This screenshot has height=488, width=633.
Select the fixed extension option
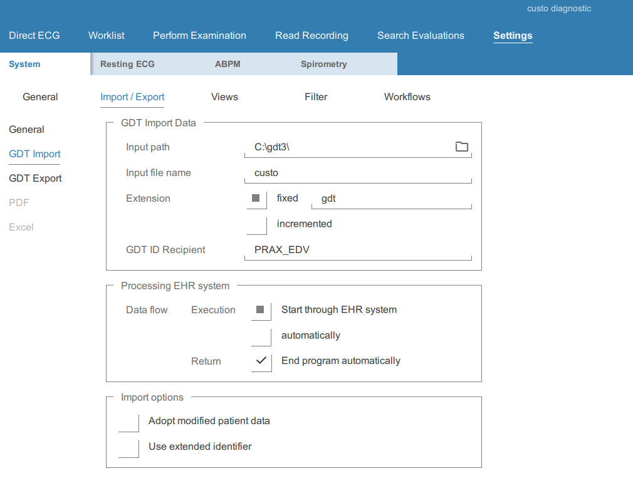(256, 199)
